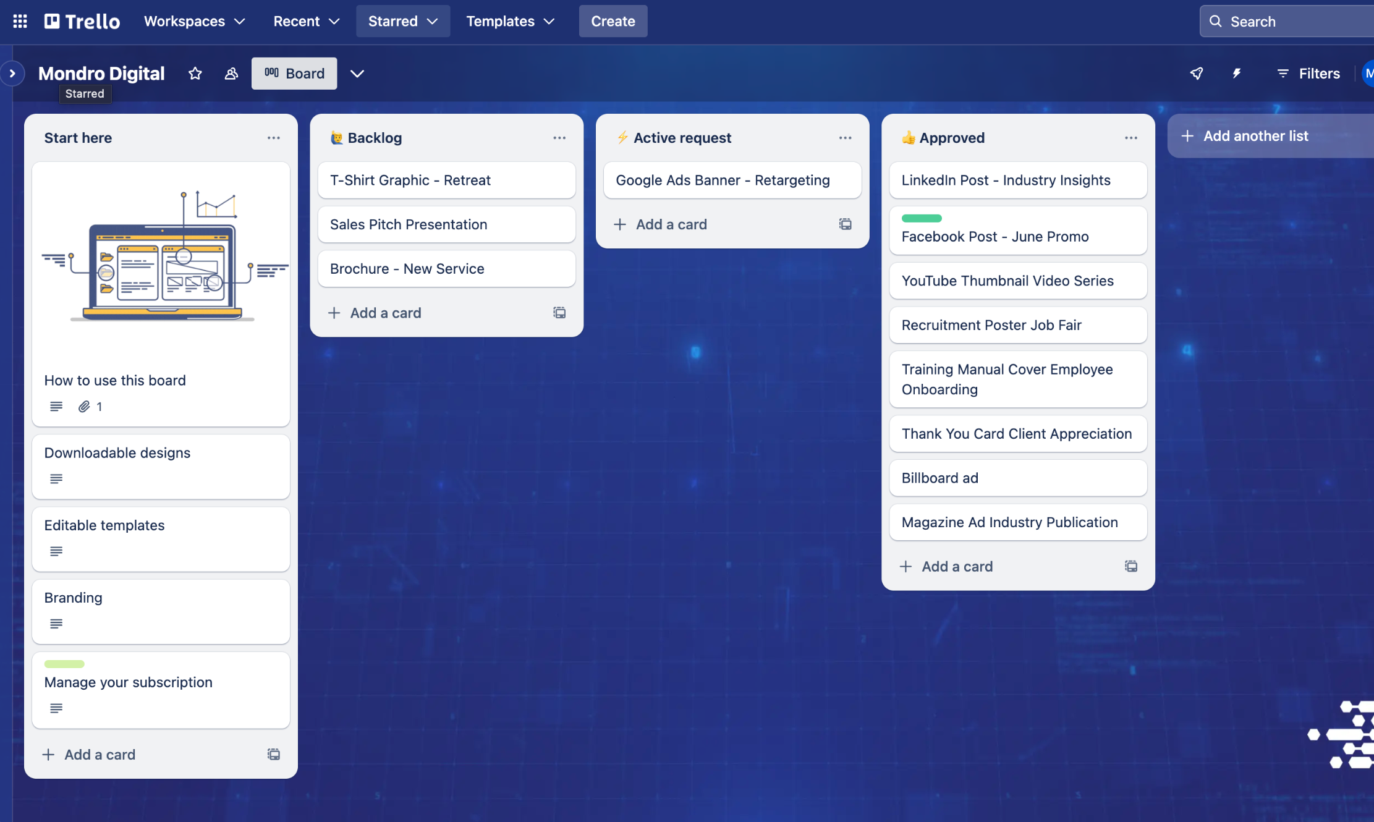The width and height of the screenshot is (1374, 822).
Task: Create from template in Active request list
Action: point(845,224)
